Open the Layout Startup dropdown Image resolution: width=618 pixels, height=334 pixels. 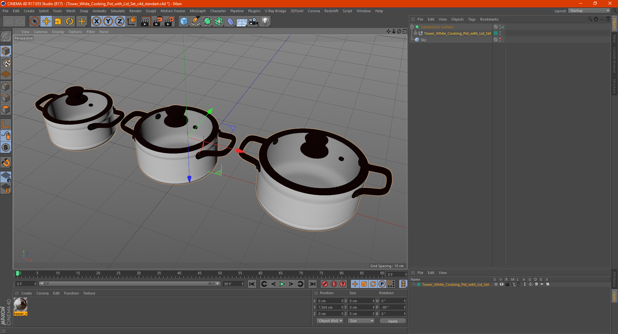click(x=589, y=11)
